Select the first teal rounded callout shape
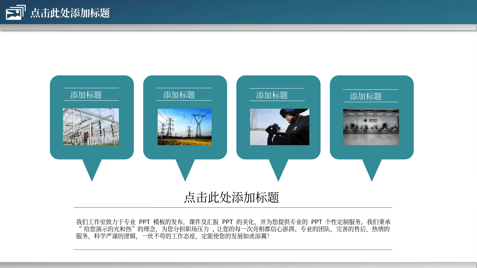 click(x=92, y=128)
